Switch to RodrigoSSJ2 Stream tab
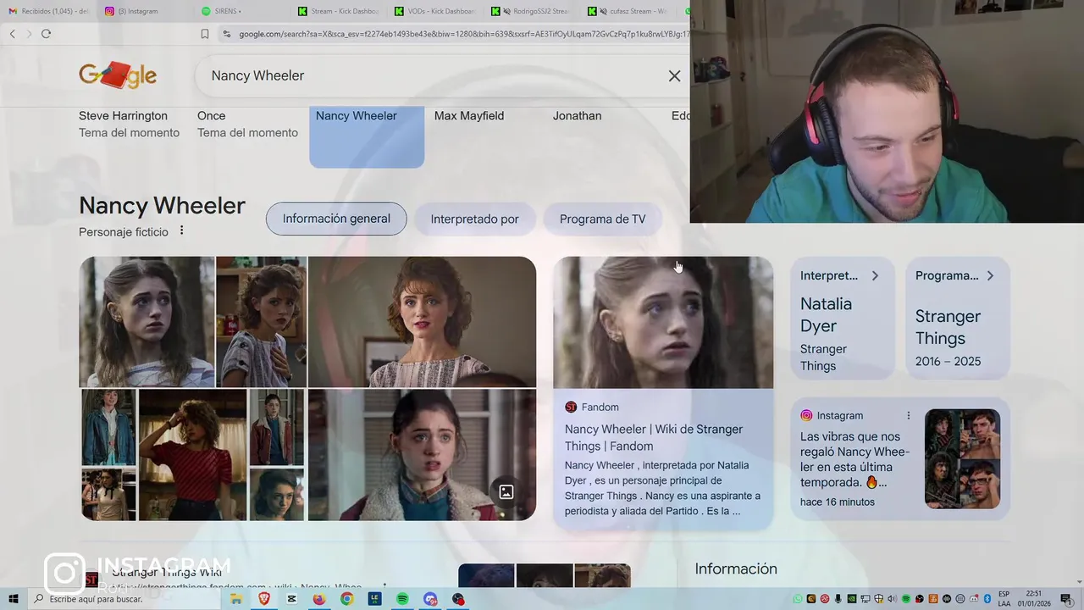Viewport: 1084px width, 610px height. tap(533, 11)
